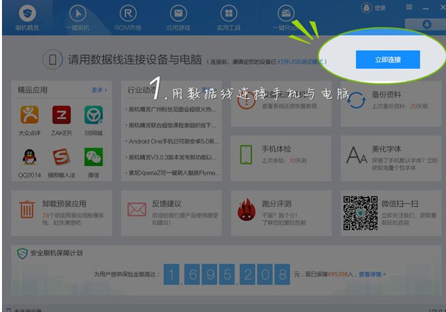Go to the 应用游戏 tab

179,18
